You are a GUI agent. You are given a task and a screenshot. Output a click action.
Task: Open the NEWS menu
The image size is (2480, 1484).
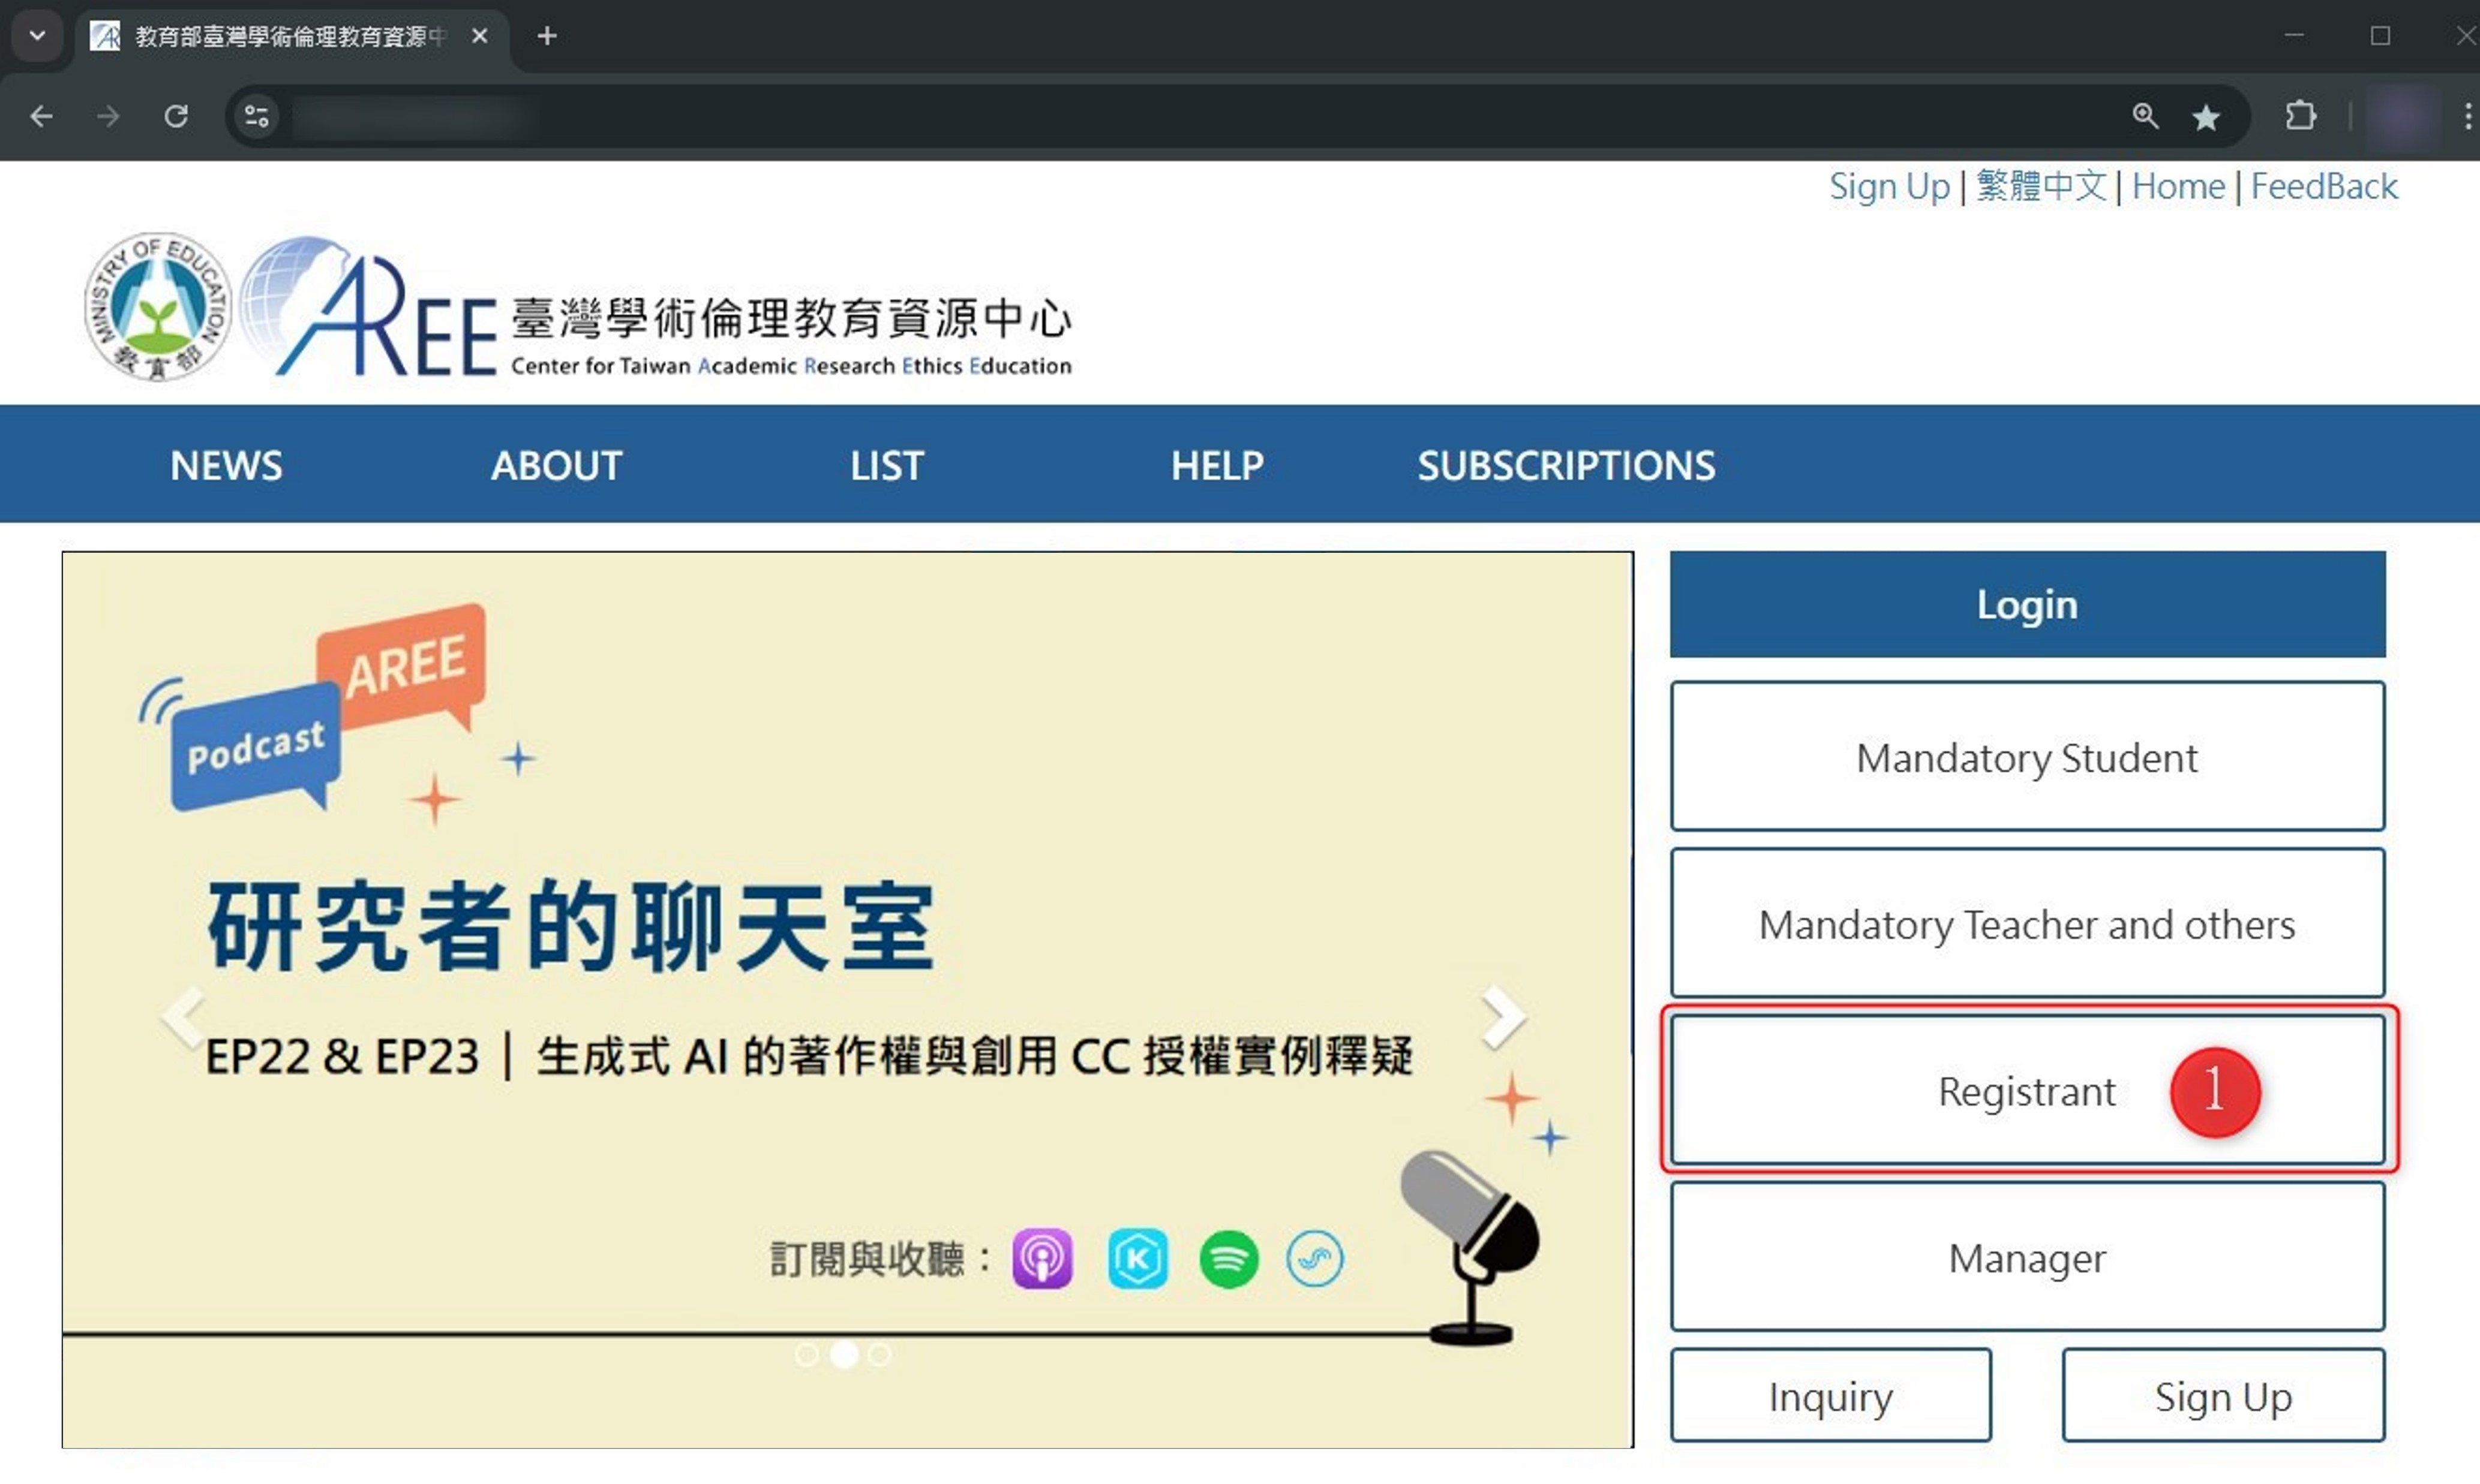tap(226, 465)
